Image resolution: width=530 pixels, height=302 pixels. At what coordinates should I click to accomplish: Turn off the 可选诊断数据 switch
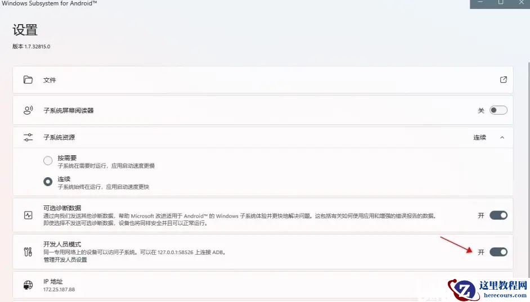498,215
